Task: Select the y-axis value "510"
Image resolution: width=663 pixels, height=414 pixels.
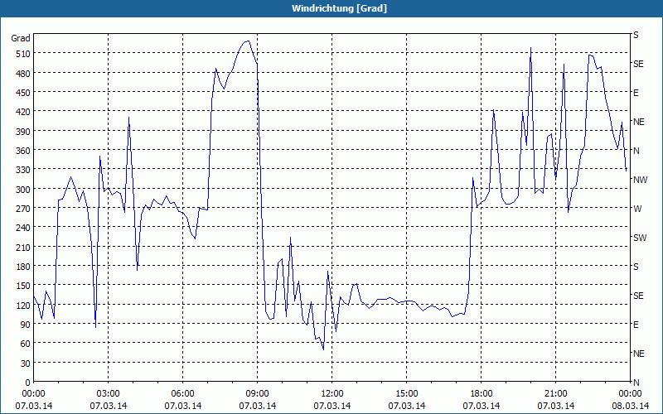Action: pos(23,54)
